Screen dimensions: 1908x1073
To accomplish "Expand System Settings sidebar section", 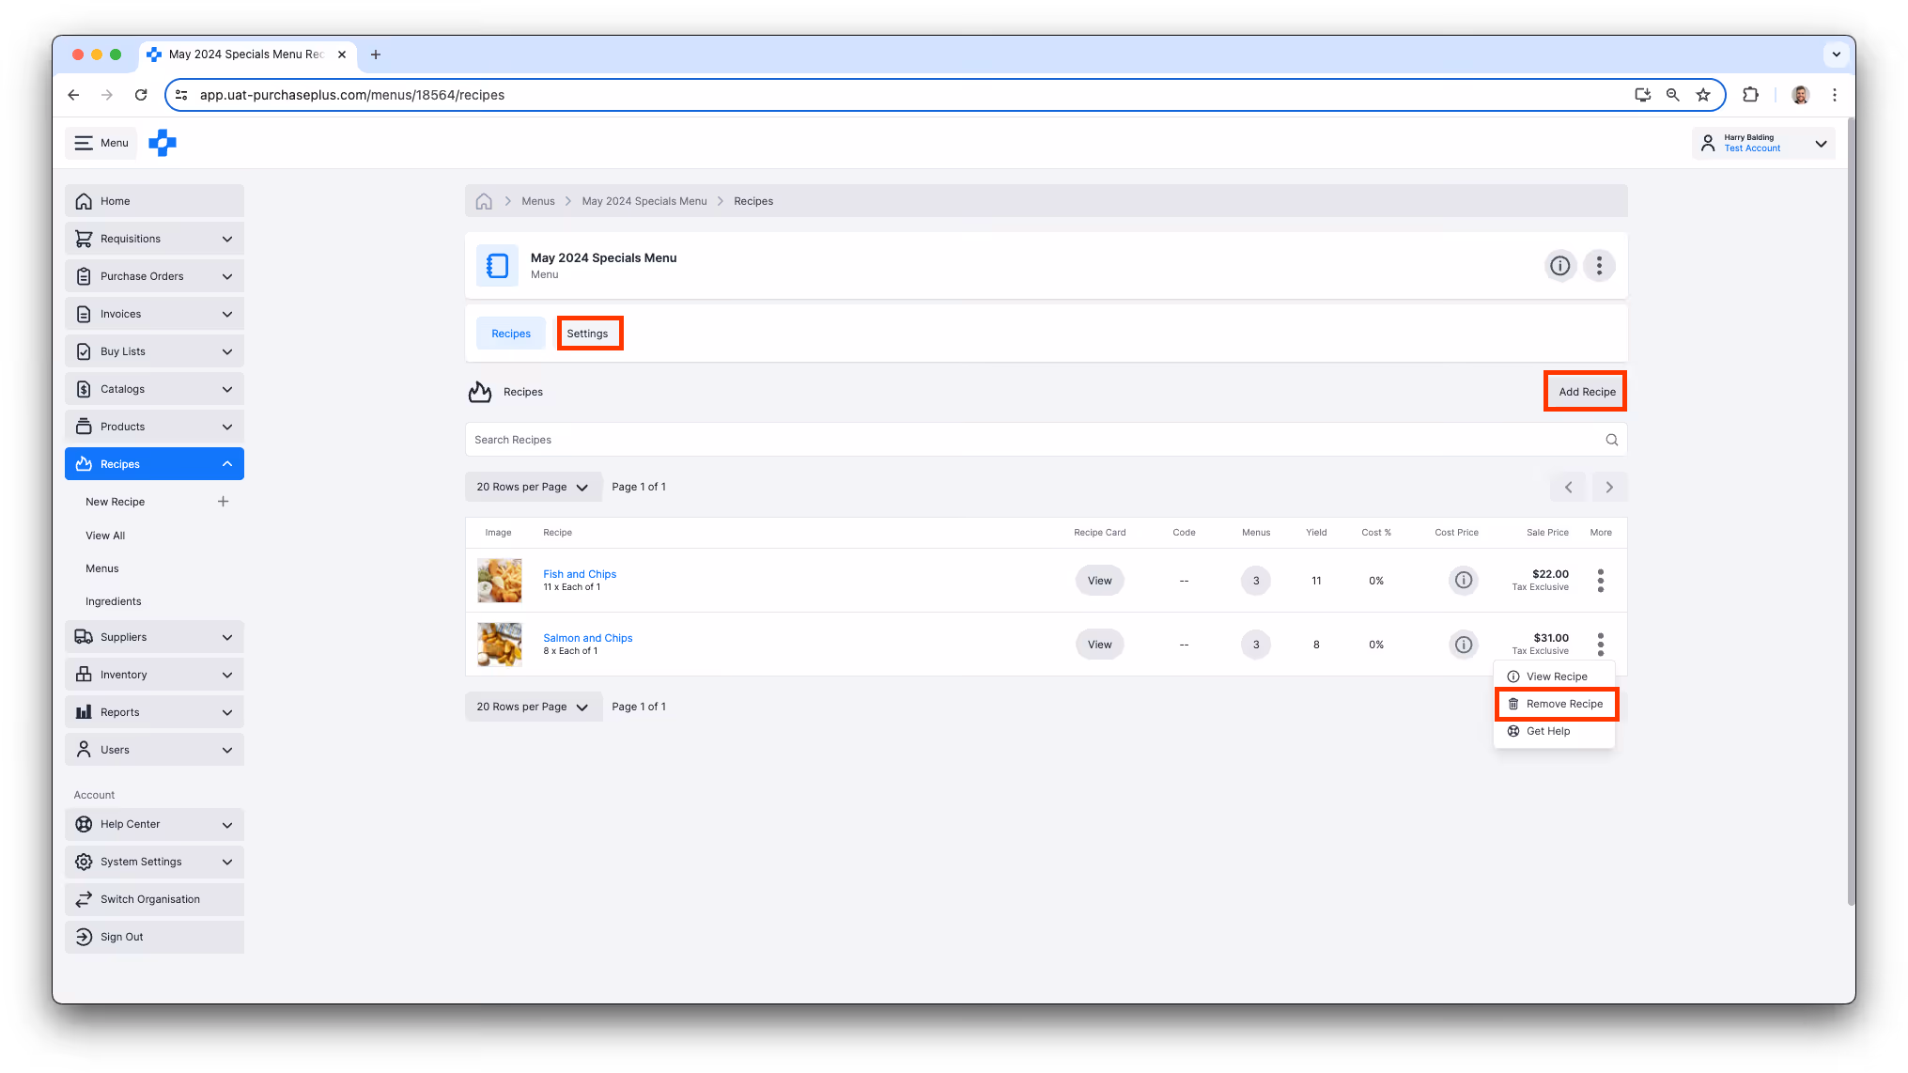I will pyautogui.click(x=154, y=862).
